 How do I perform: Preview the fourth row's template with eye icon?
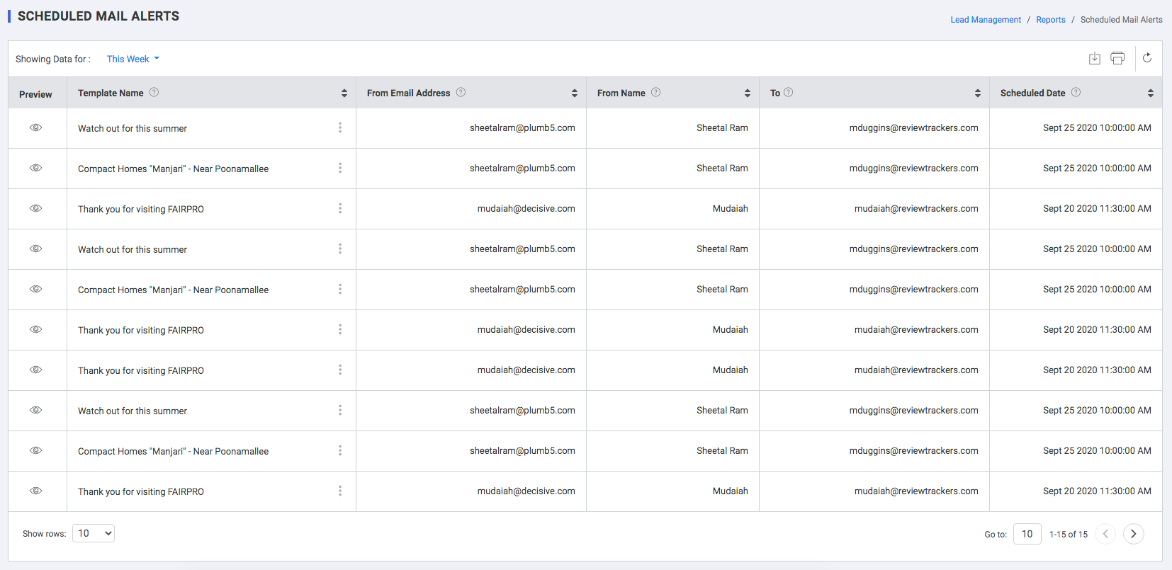coord(36,249)
